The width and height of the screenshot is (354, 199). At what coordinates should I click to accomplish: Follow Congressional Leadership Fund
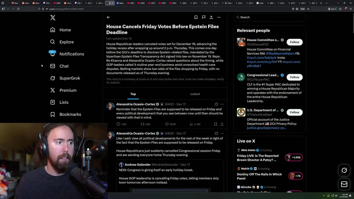point(295,77)
